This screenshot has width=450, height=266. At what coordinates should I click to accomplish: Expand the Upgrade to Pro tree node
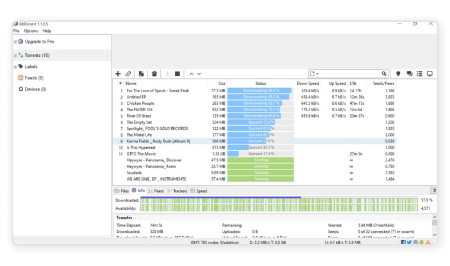[15, 42]
